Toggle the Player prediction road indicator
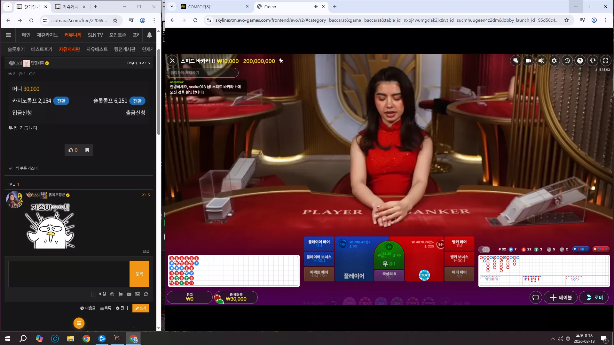The width and height of the screenshot is (614, 345). (581, 249)
